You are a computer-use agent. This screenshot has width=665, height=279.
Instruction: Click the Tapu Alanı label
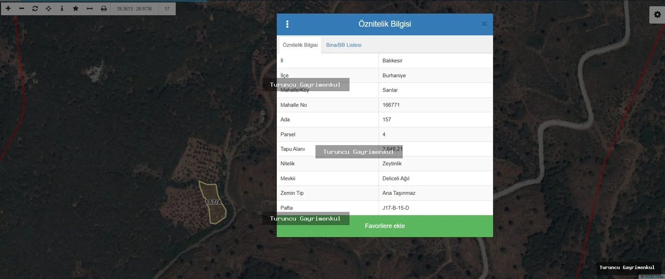coord(293,149)
